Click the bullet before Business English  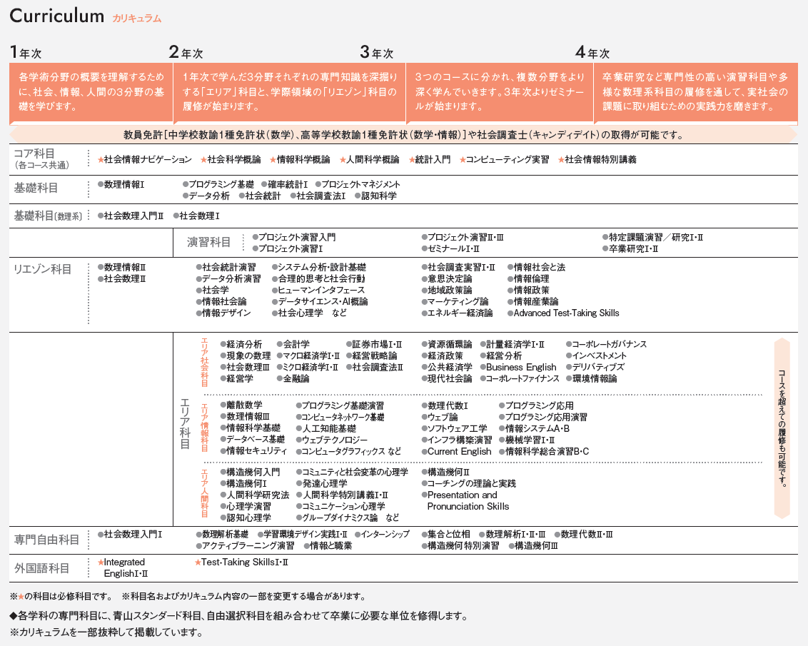(x=482, y=368)
